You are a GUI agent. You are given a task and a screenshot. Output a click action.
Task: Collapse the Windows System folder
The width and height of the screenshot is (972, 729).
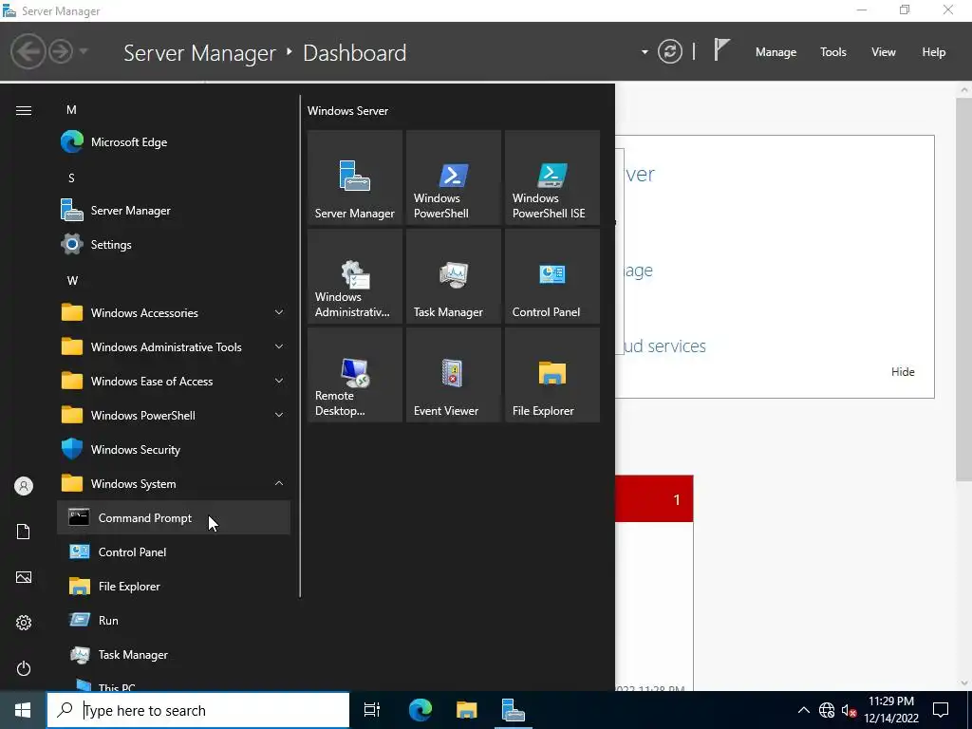tap(174, 483)
